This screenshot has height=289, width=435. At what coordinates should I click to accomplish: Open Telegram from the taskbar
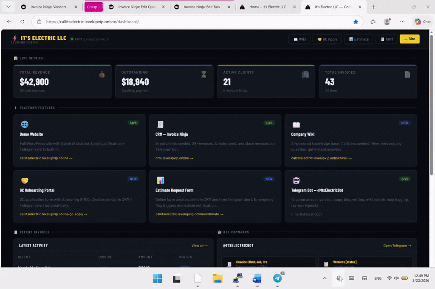277,278
